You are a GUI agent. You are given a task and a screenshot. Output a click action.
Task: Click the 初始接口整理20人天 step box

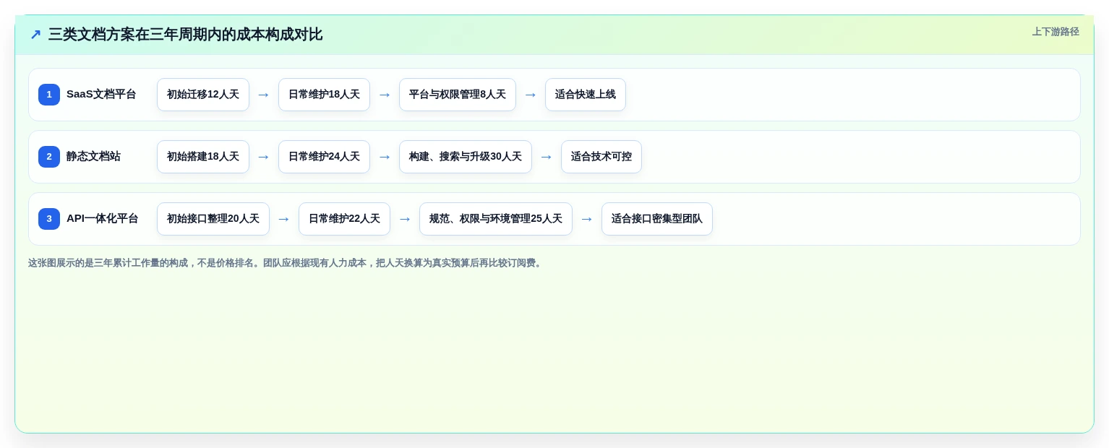[x=213, y=219]
